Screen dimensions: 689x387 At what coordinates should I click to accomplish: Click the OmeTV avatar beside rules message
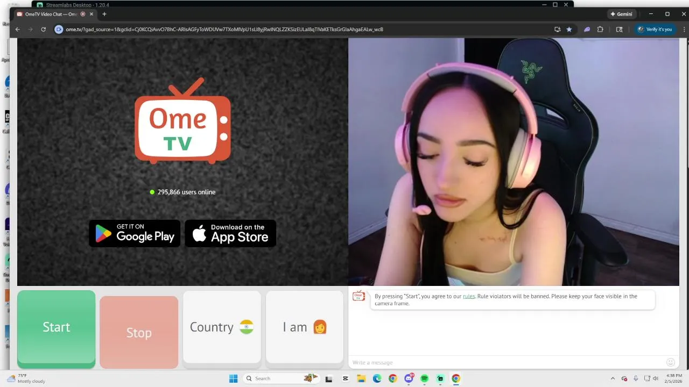[x=359, y=296]
